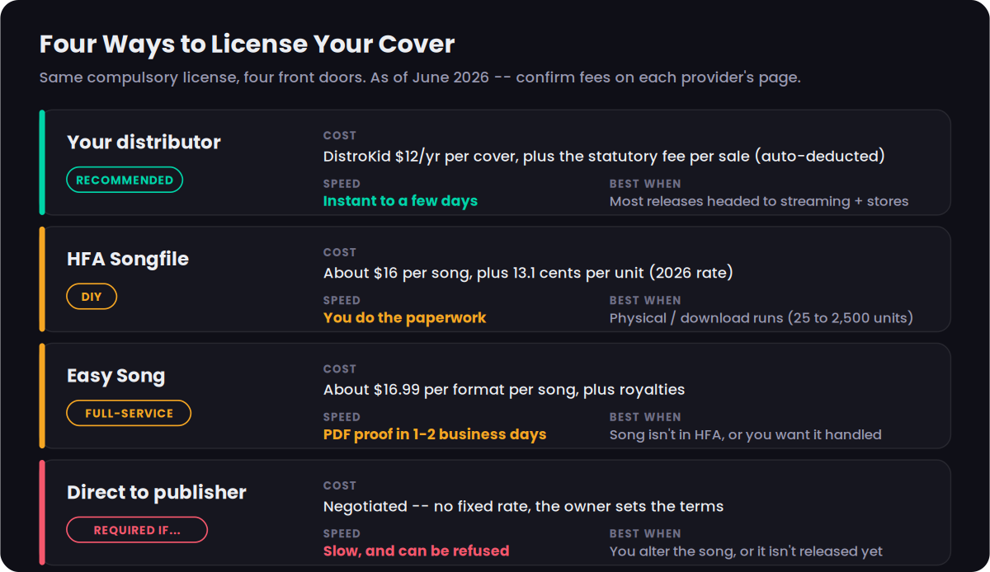Click the DistroKid $12/yr per cover cost text
The height and width of the screenshot is (572, 990).
(604, 156)
